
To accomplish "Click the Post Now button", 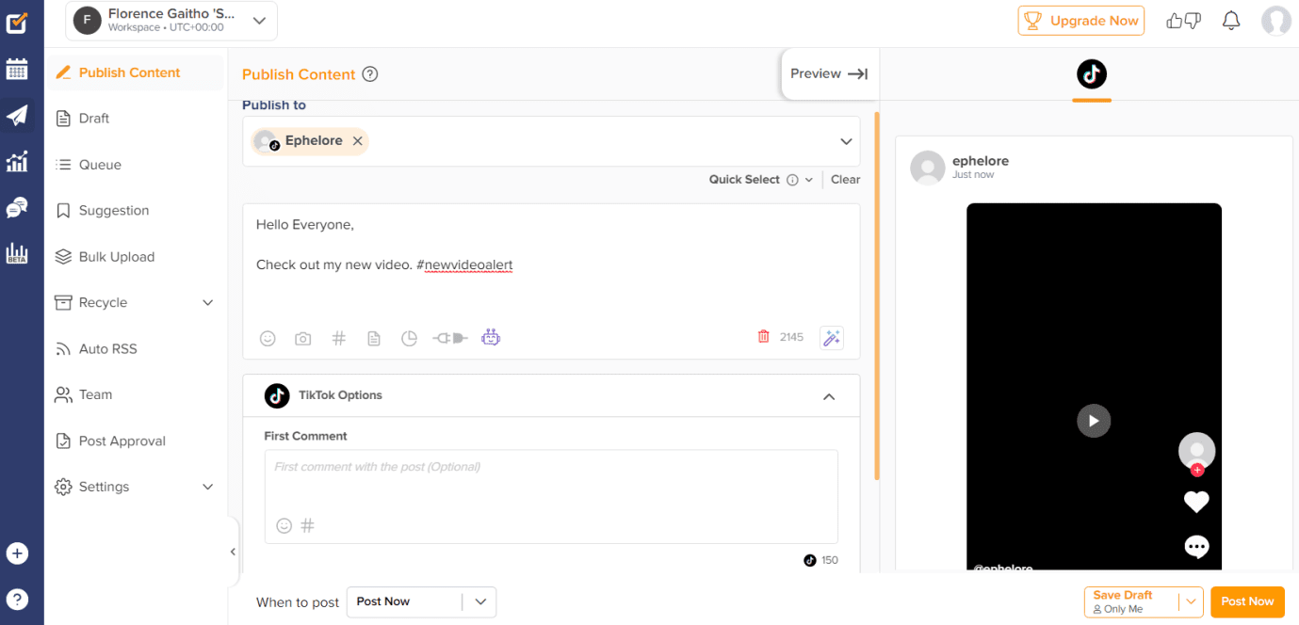I will [1247, 601].
